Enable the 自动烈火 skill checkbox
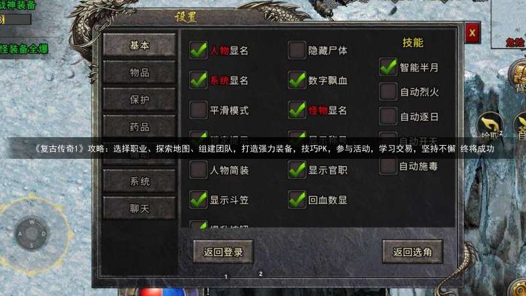 coord(388,91)
